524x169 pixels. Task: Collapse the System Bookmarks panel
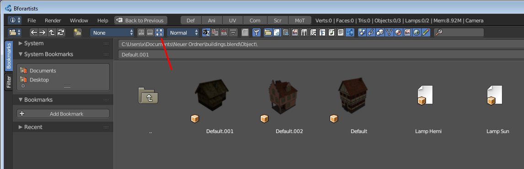[x=21, y=54]
